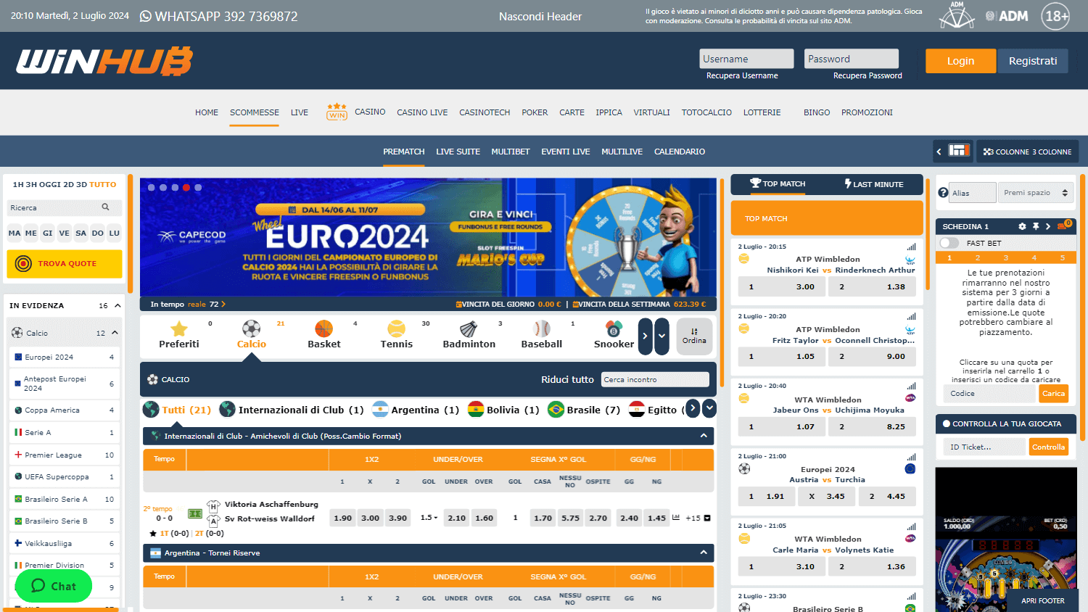The height and width of the screenshot is (612, 1088).
Task: Open the Premi spazio dropdown
Action: pyautogui.click(x=1036, y=192)
